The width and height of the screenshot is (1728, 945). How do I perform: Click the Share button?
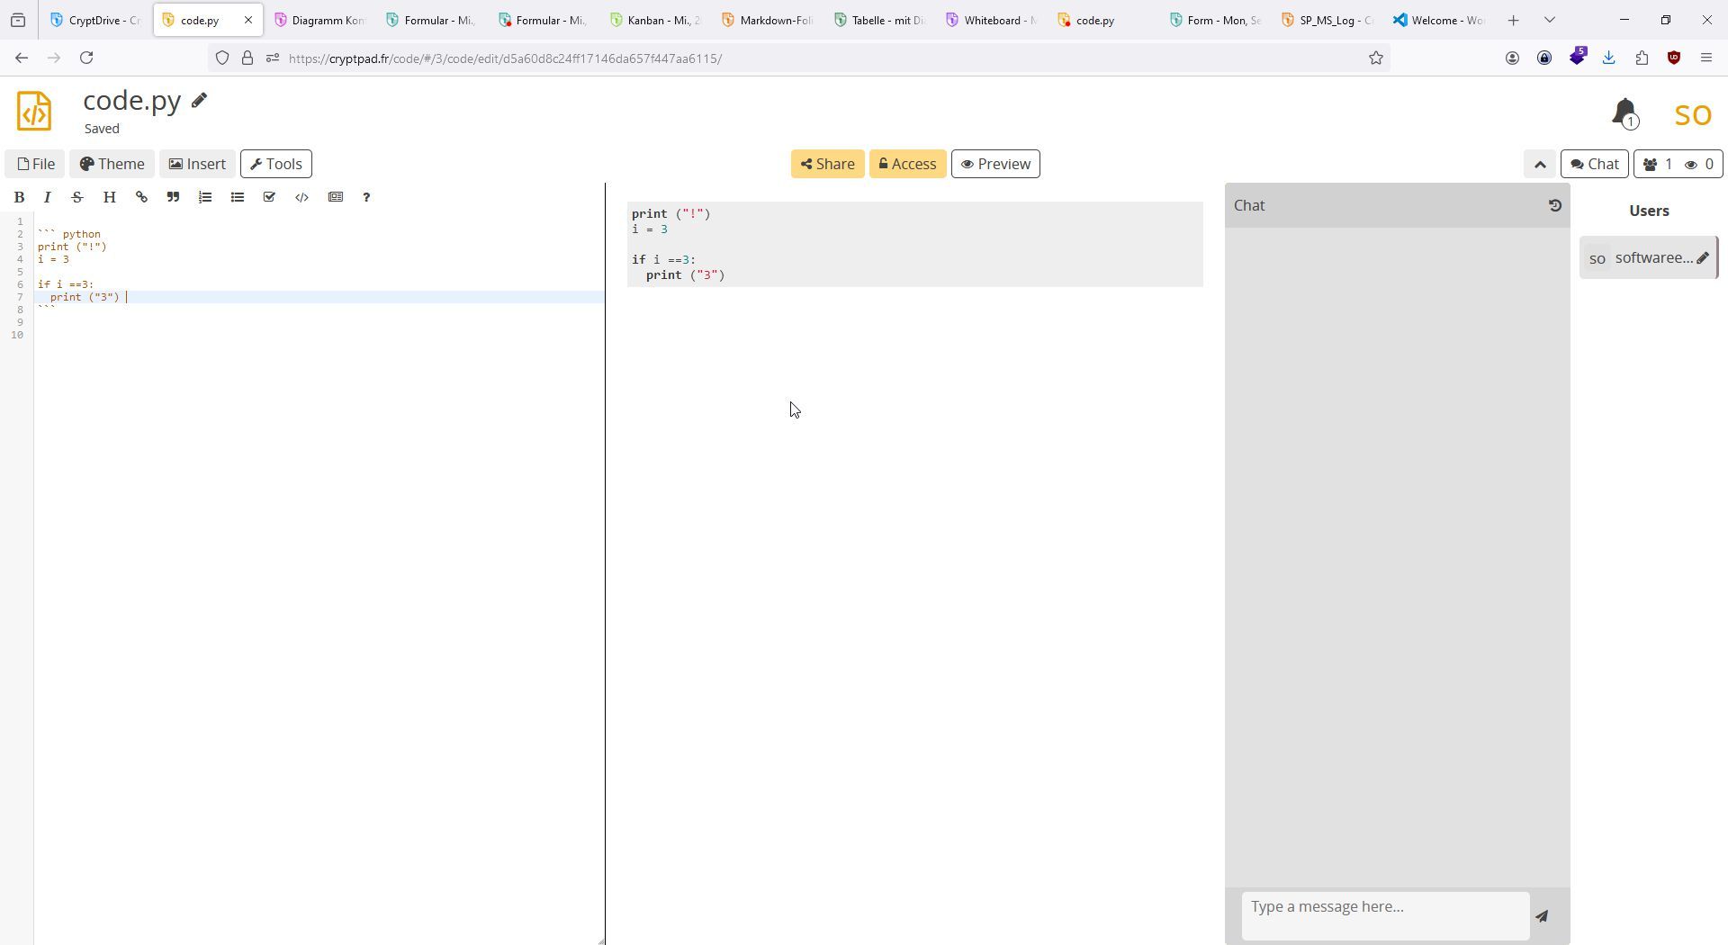tap(827, 164)
